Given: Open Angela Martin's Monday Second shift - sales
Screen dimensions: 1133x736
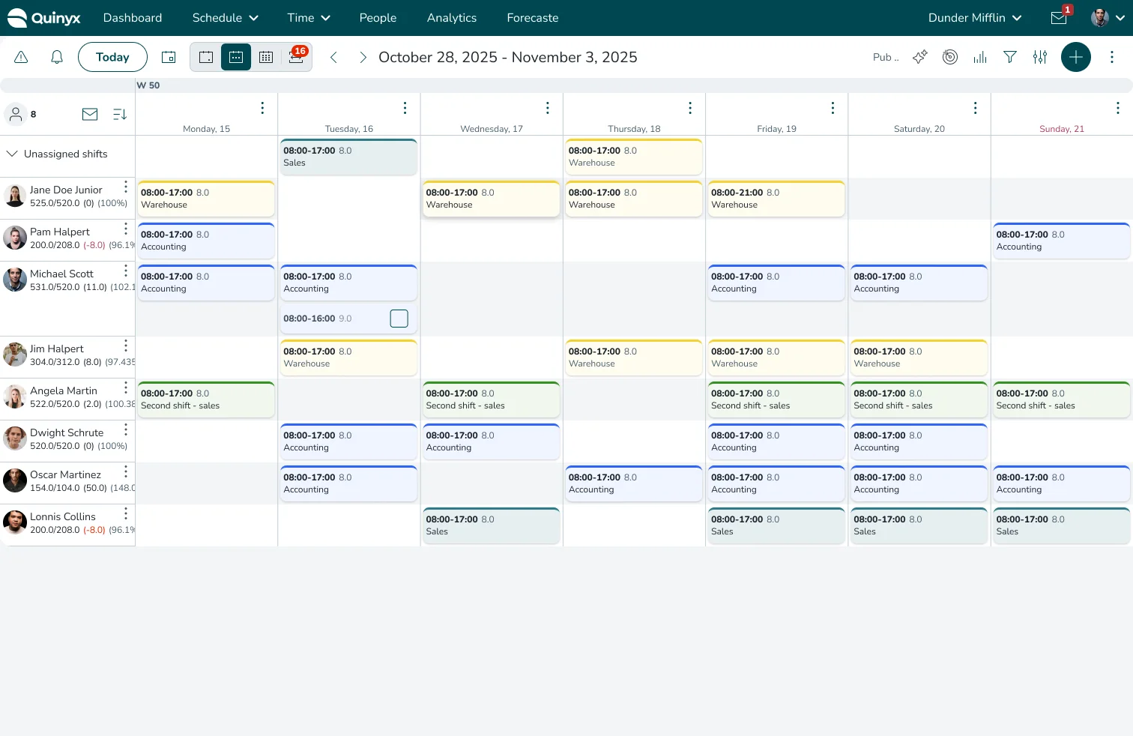Looking at the screenshot, I should (x=206, y=399).
